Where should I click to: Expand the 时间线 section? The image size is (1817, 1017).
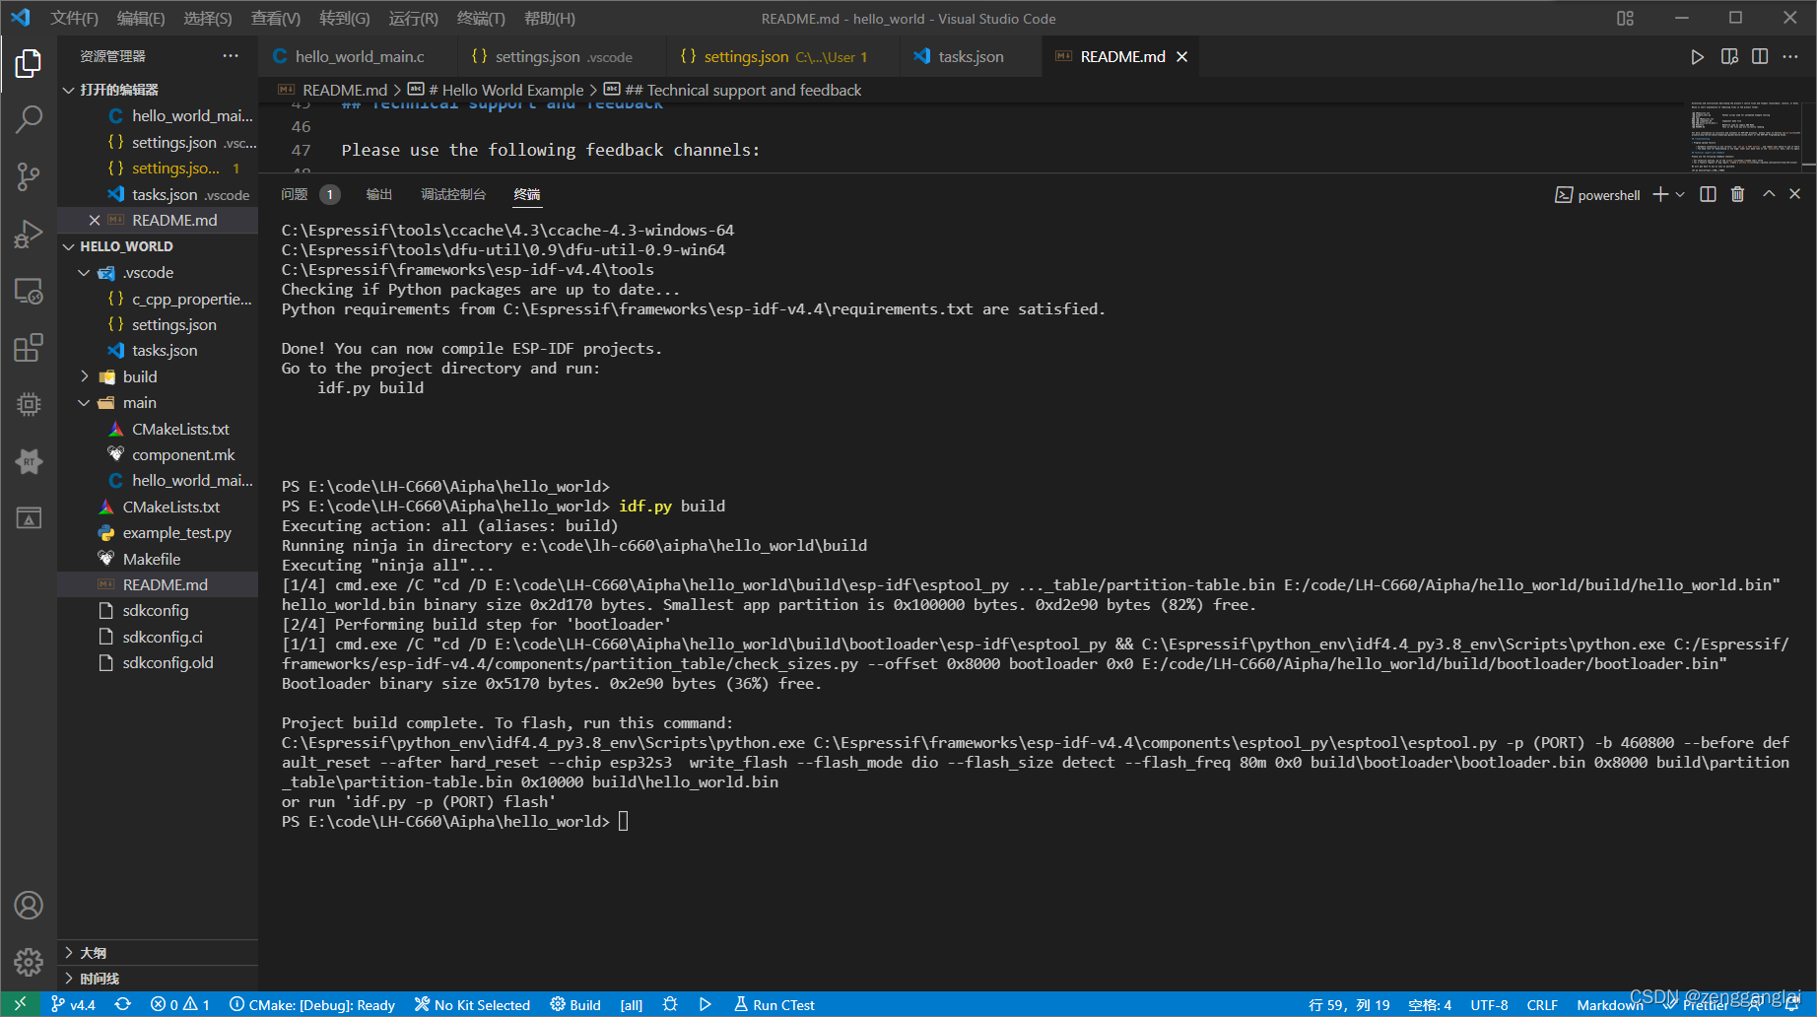[x=158, y=979]
